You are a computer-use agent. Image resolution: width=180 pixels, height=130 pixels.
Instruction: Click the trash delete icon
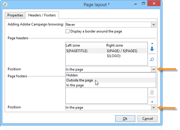152,92
